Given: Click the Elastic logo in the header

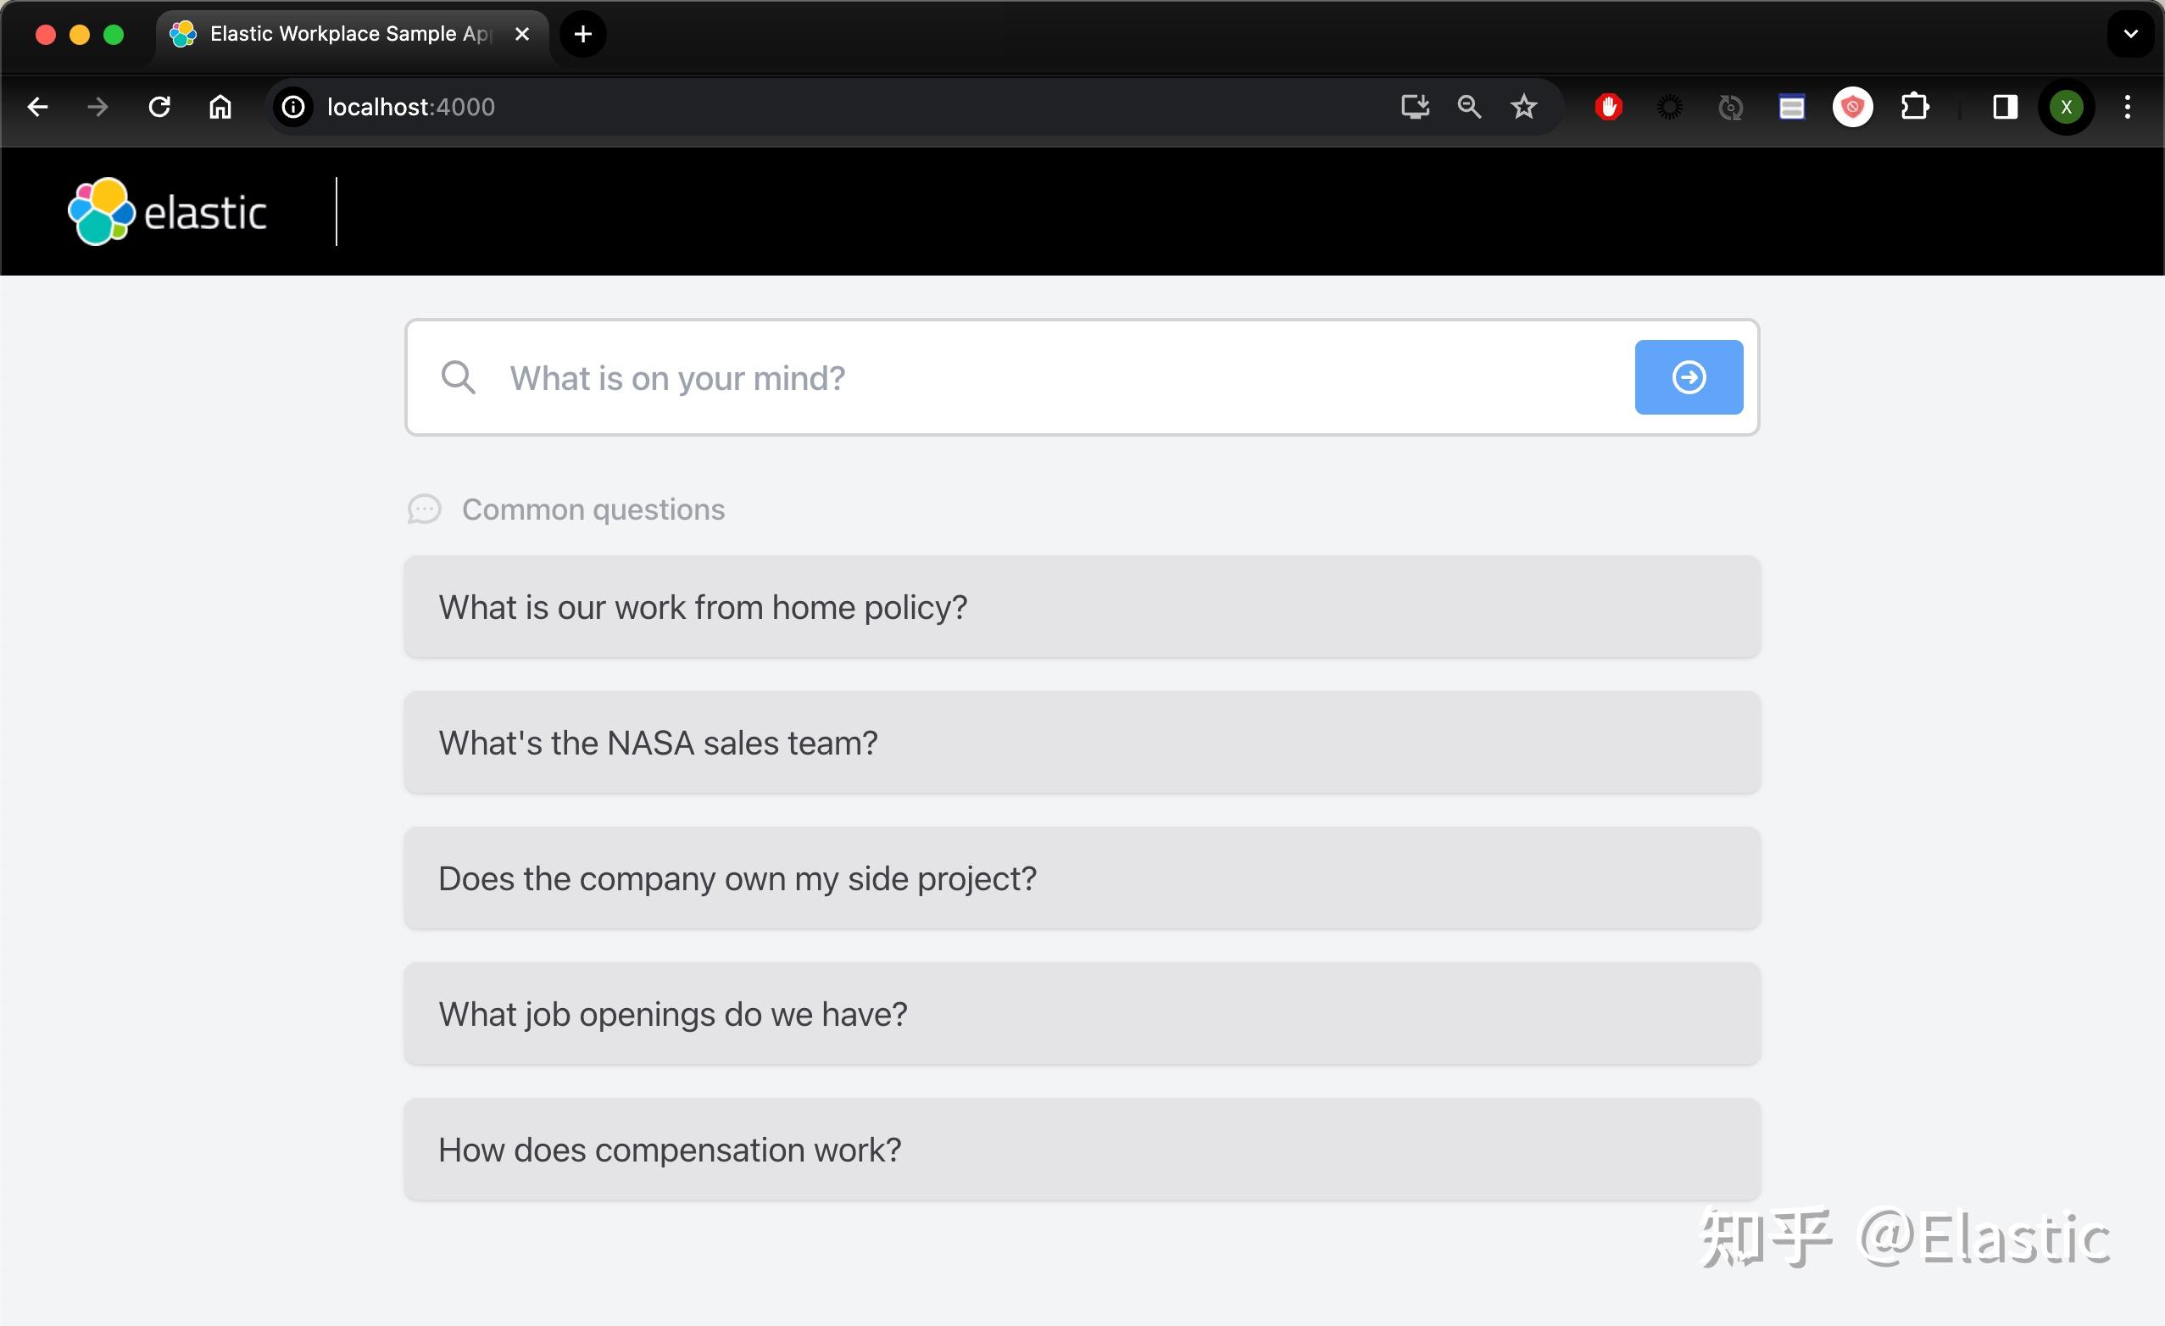Looking at the screenshot, I should pos(167,211).
